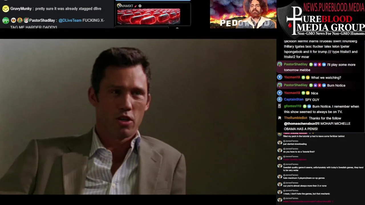
Task: Click @JamesFlames avatar beside 'Swedish quality game' message
Action: [280, 166]
